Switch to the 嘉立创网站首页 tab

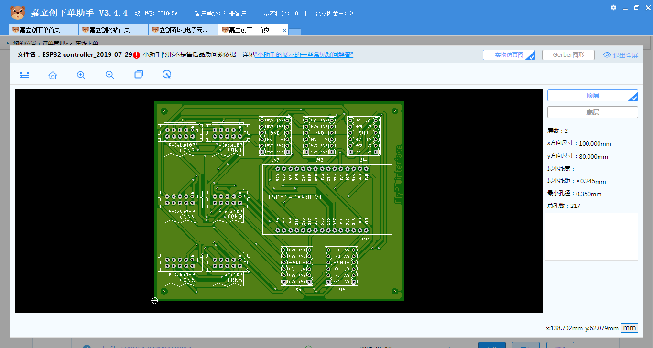pyautogui.click(x=113, y=30)
